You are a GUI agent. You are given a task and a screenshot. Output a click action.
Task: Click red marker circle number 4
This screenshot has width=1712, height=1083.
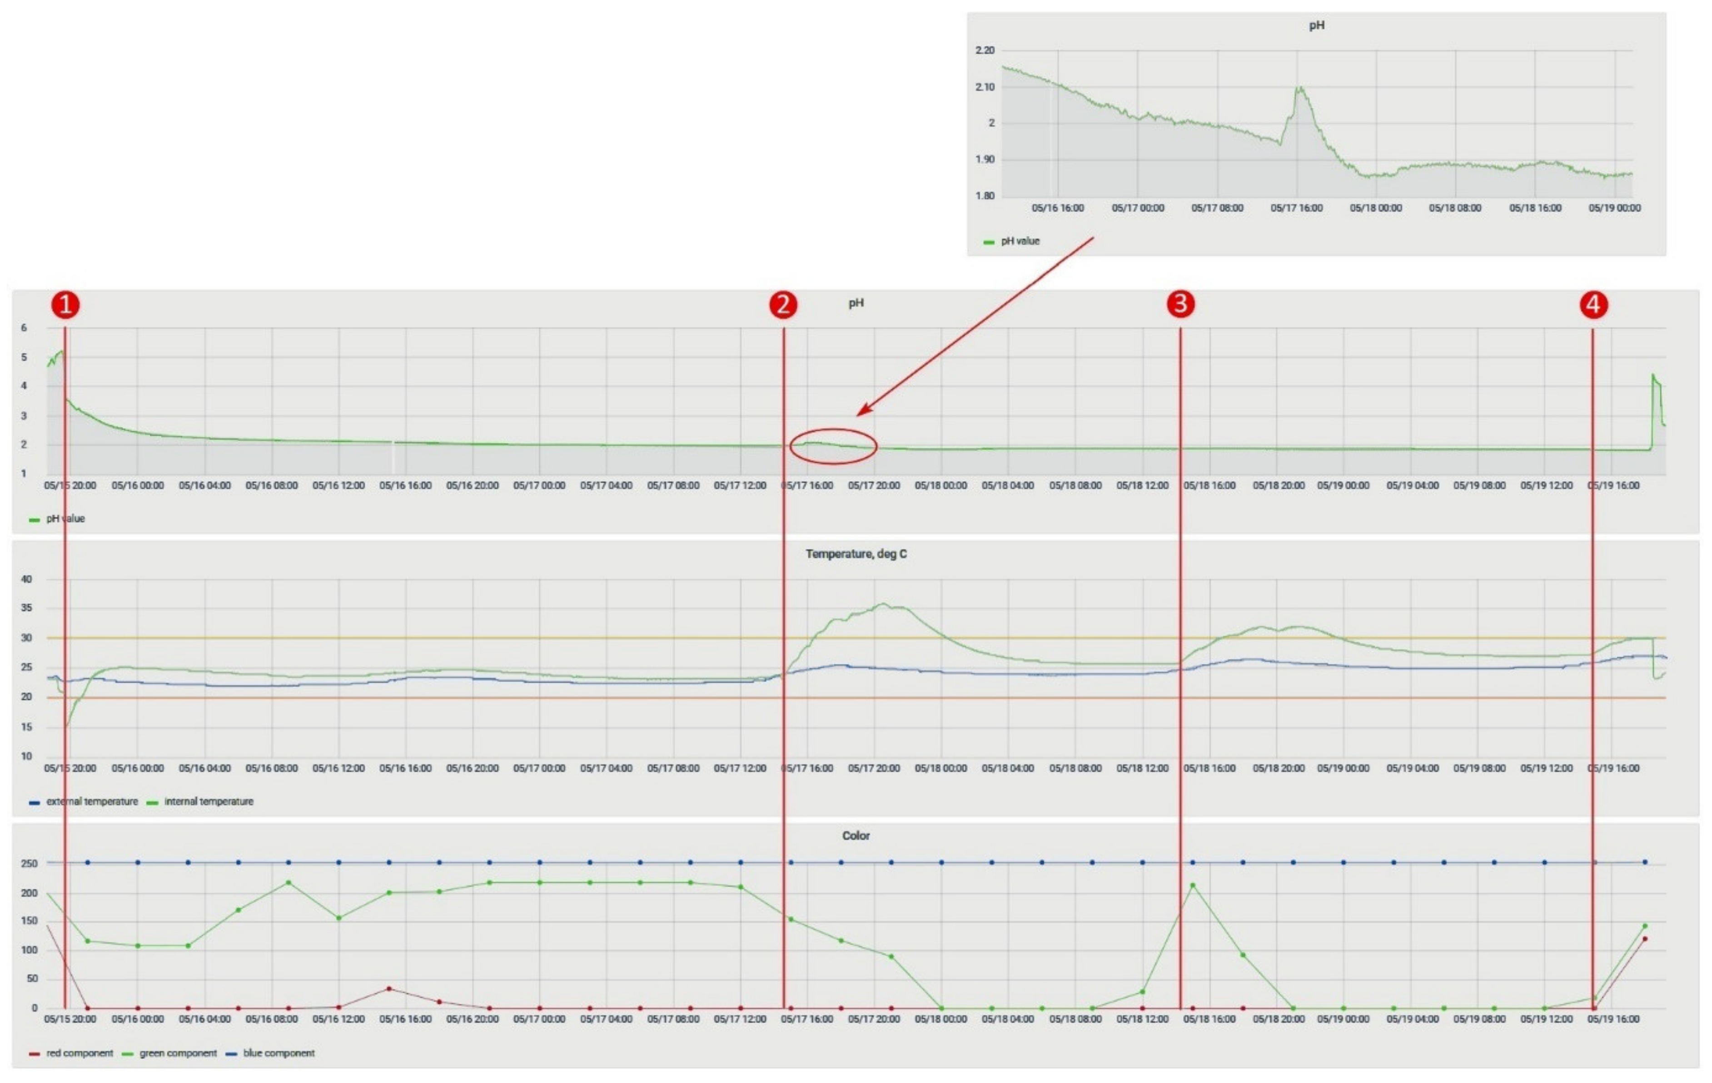[x=1593, y=305]
